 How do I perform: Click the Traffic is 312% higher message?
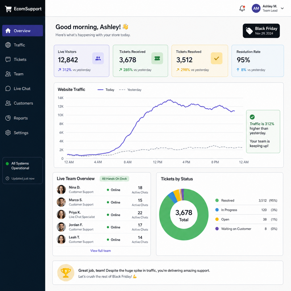click(262, 128)
